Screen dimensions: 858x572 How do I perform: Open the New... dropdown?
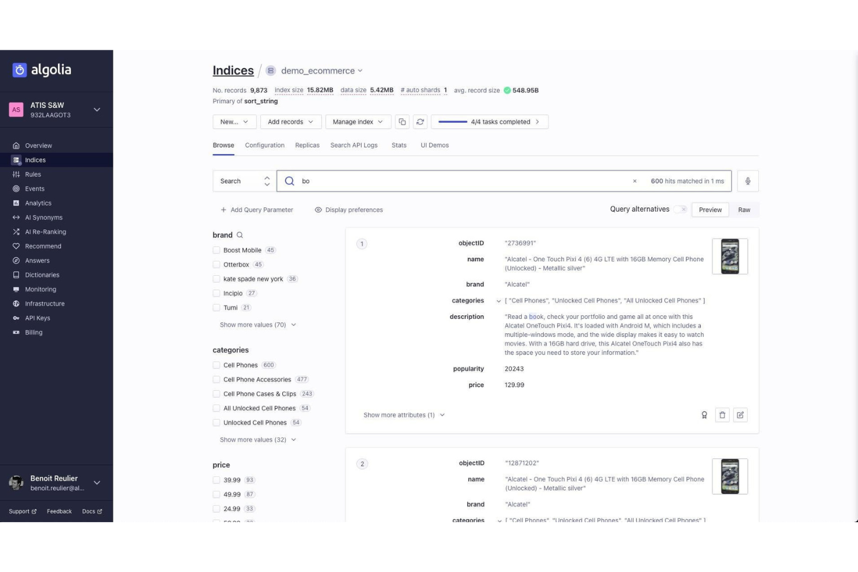coord(234,122)
